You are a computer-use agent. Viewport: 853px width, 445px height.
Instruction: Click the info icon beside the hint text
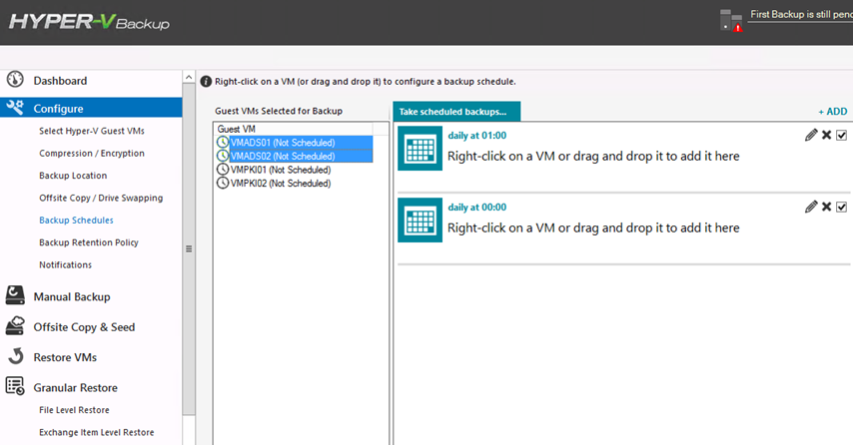tap(206, 82)
